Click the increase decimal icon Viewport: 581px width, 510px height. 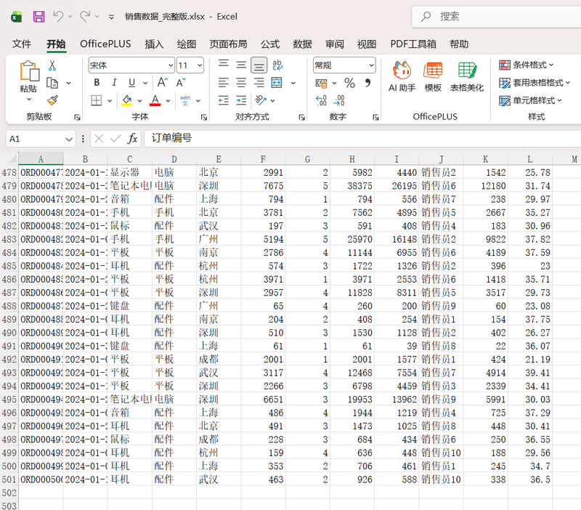pyautogui.click(x=321, y=100)
